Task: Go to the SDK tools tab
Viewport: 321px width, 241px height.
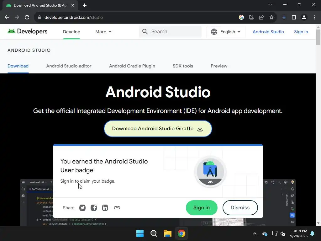Action: click(x=183, y=66)
